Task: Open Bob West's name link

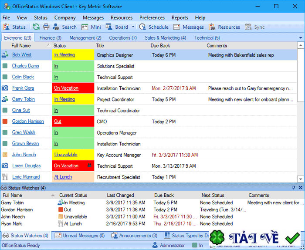Action: point(22,55)
